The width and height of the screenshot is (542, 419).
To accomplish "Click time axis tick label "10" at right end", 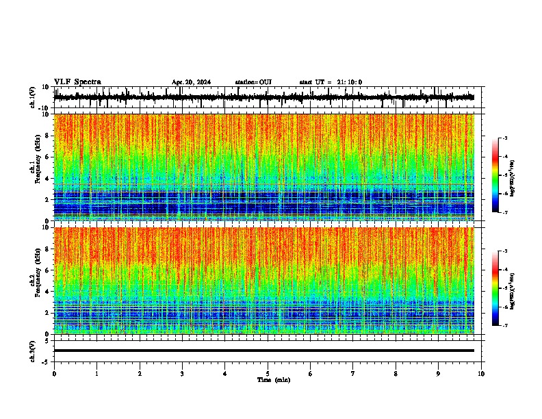I will click(481, 374).
